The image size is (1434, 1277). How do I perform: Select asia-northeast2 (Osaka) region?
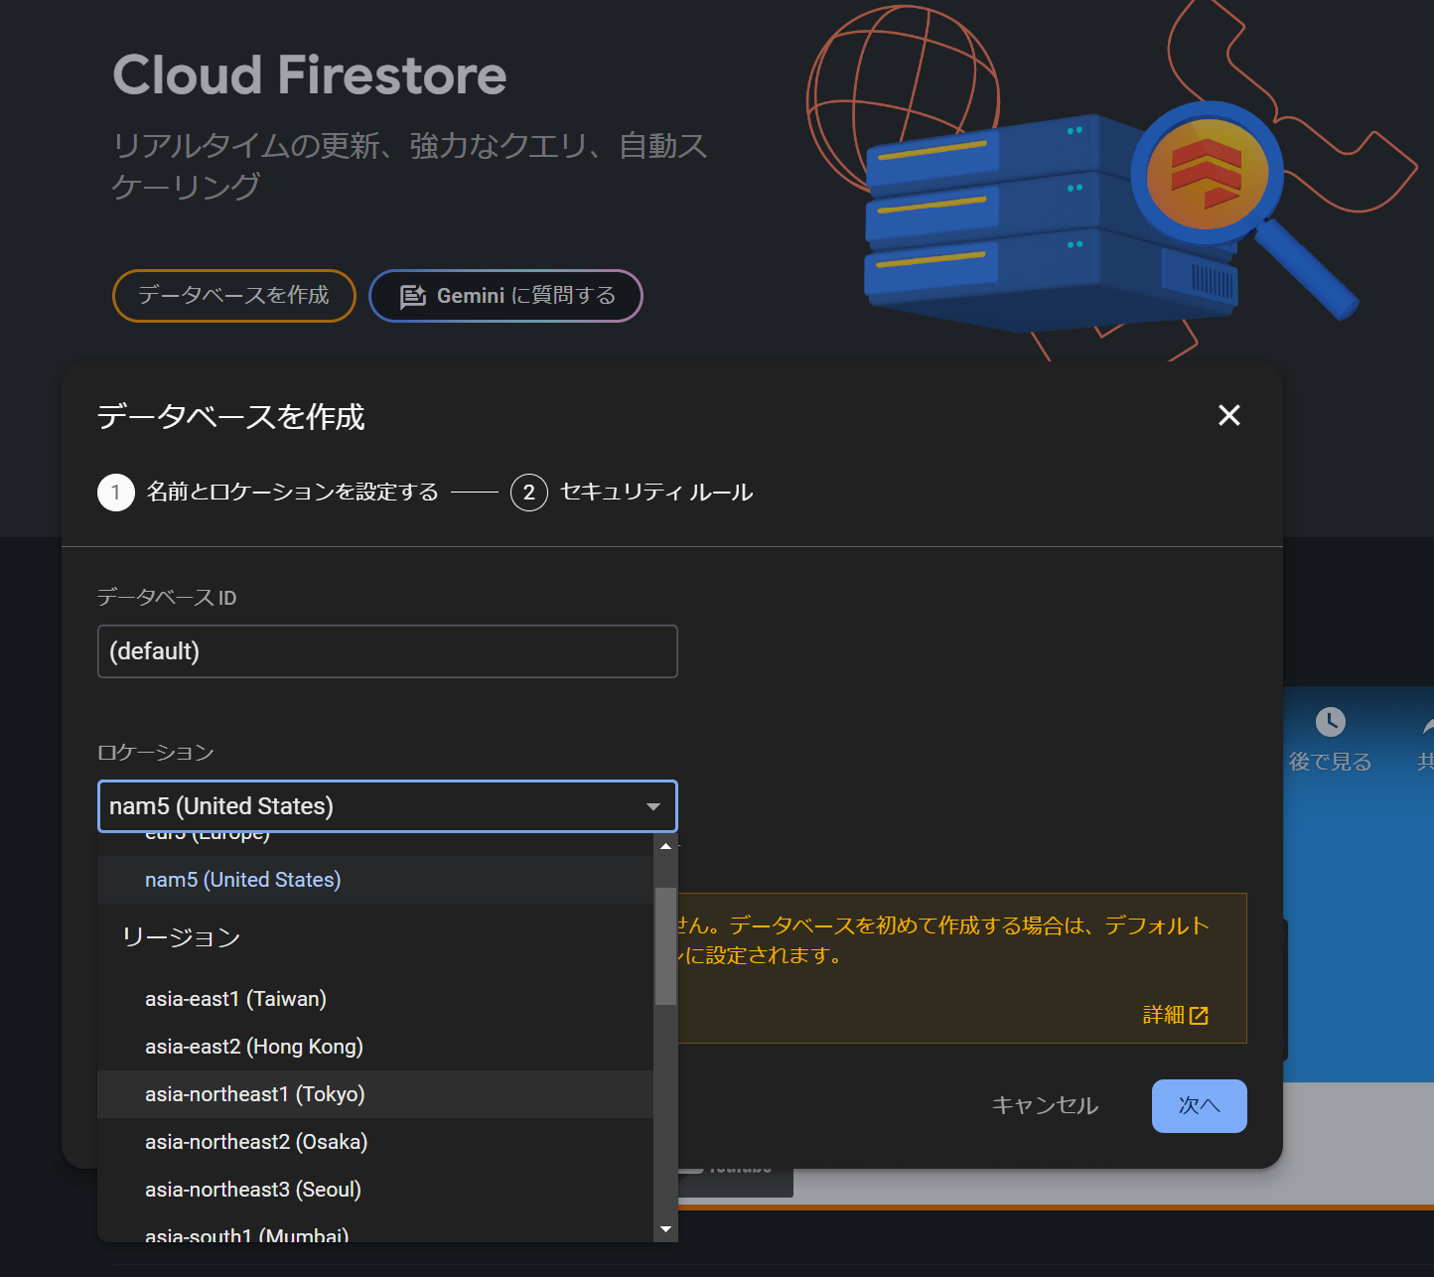(x=375, y=1142)
